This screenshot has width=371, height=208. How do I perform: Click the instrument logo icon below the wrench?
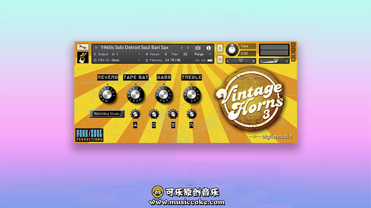[x=83, y=57]
